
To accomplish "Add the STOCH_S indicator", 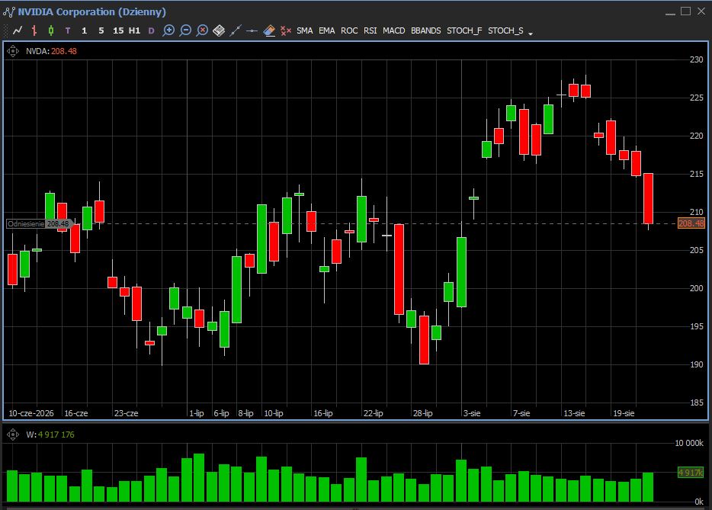I will point(505,30).
